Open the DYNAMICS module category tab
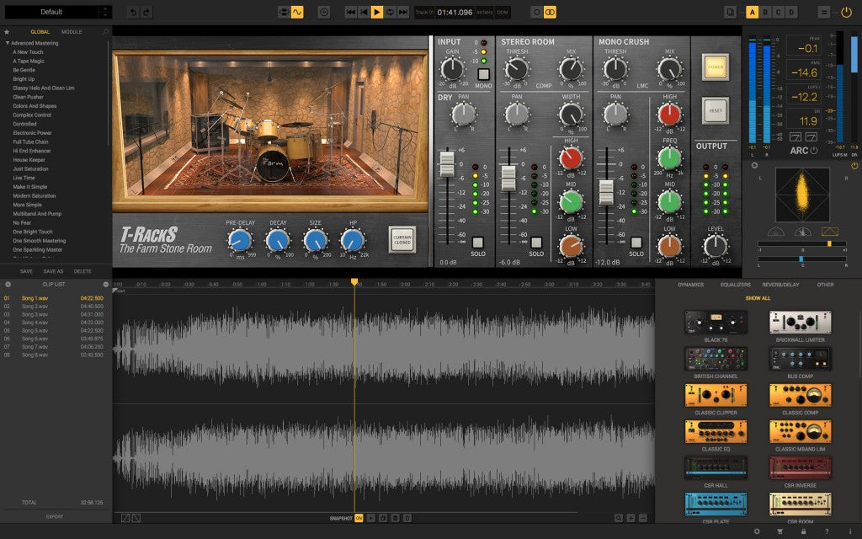Viewport: 862px width, 539px height. click(x=690, y=285)
